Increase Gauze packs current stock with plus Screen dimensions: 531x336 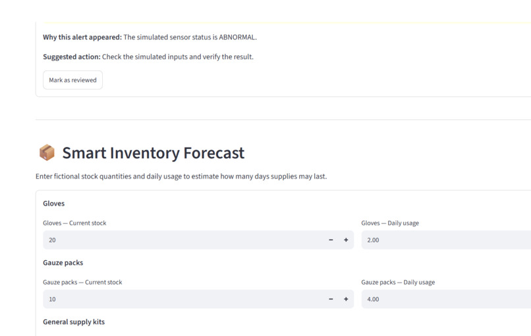346,299
